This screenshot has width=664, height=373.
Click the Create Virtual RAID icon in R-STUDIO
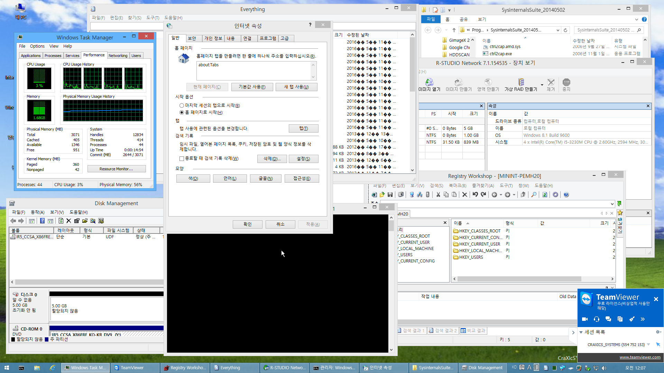pyautogui.click(x=521, y=85)
